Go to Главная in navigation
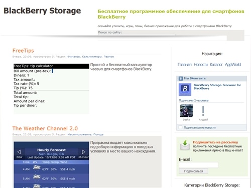The image size is (251, 188). click(x=184, y=65)
